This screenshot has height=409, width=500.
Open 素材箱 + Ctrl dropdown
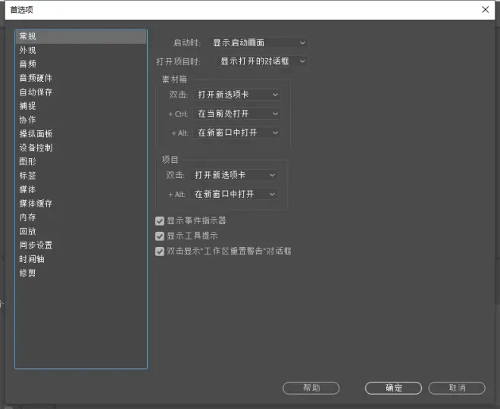coord(236,114)
